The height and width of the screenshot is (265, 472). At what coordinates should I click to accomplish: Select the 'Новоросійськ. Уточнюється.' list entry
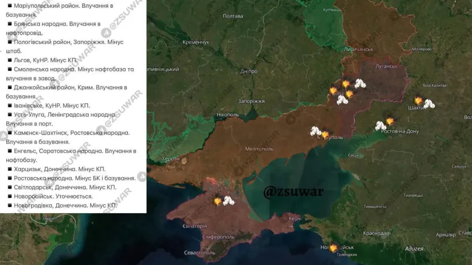pos(50,196)
